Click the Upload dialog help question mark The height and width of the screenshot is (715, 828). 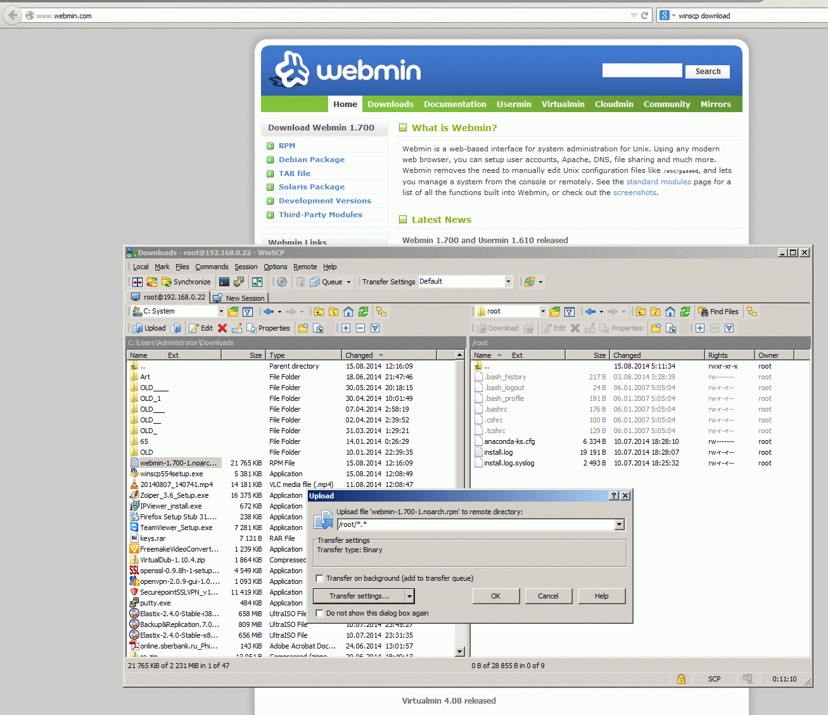614,496
